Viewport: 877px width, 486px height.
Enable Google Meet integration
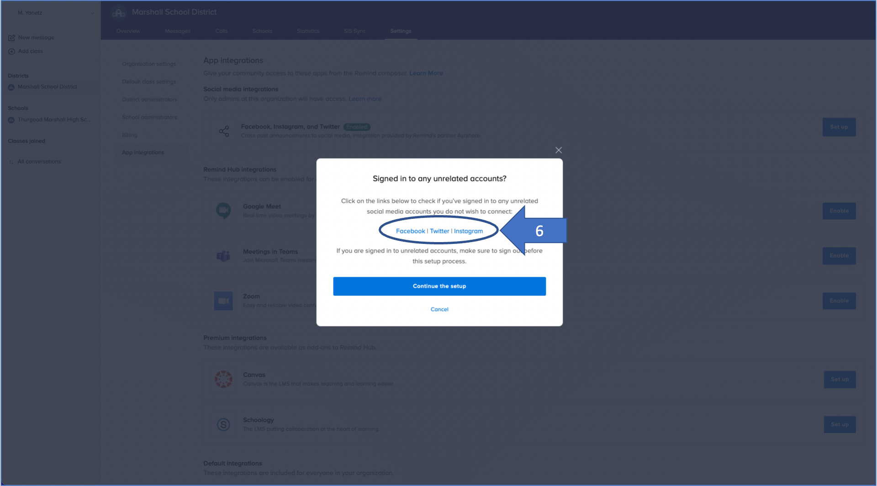(839, 211)
